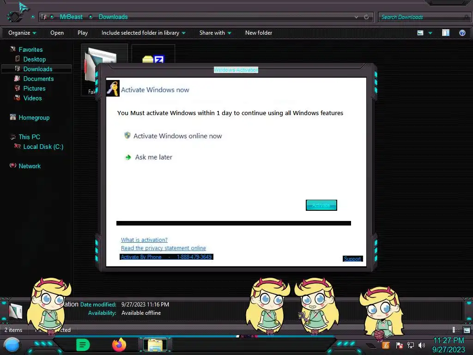The width and height of the screenshot is (473, 355).
Task: Click the refresh icon in address bar
Action: 366,17
